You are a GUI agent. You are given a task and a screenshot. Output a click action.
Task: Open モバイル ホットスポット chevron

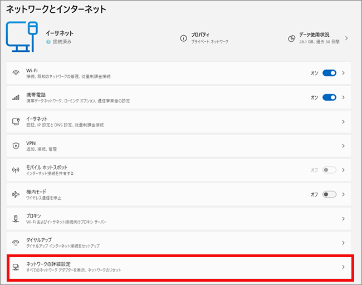[344, 170]
